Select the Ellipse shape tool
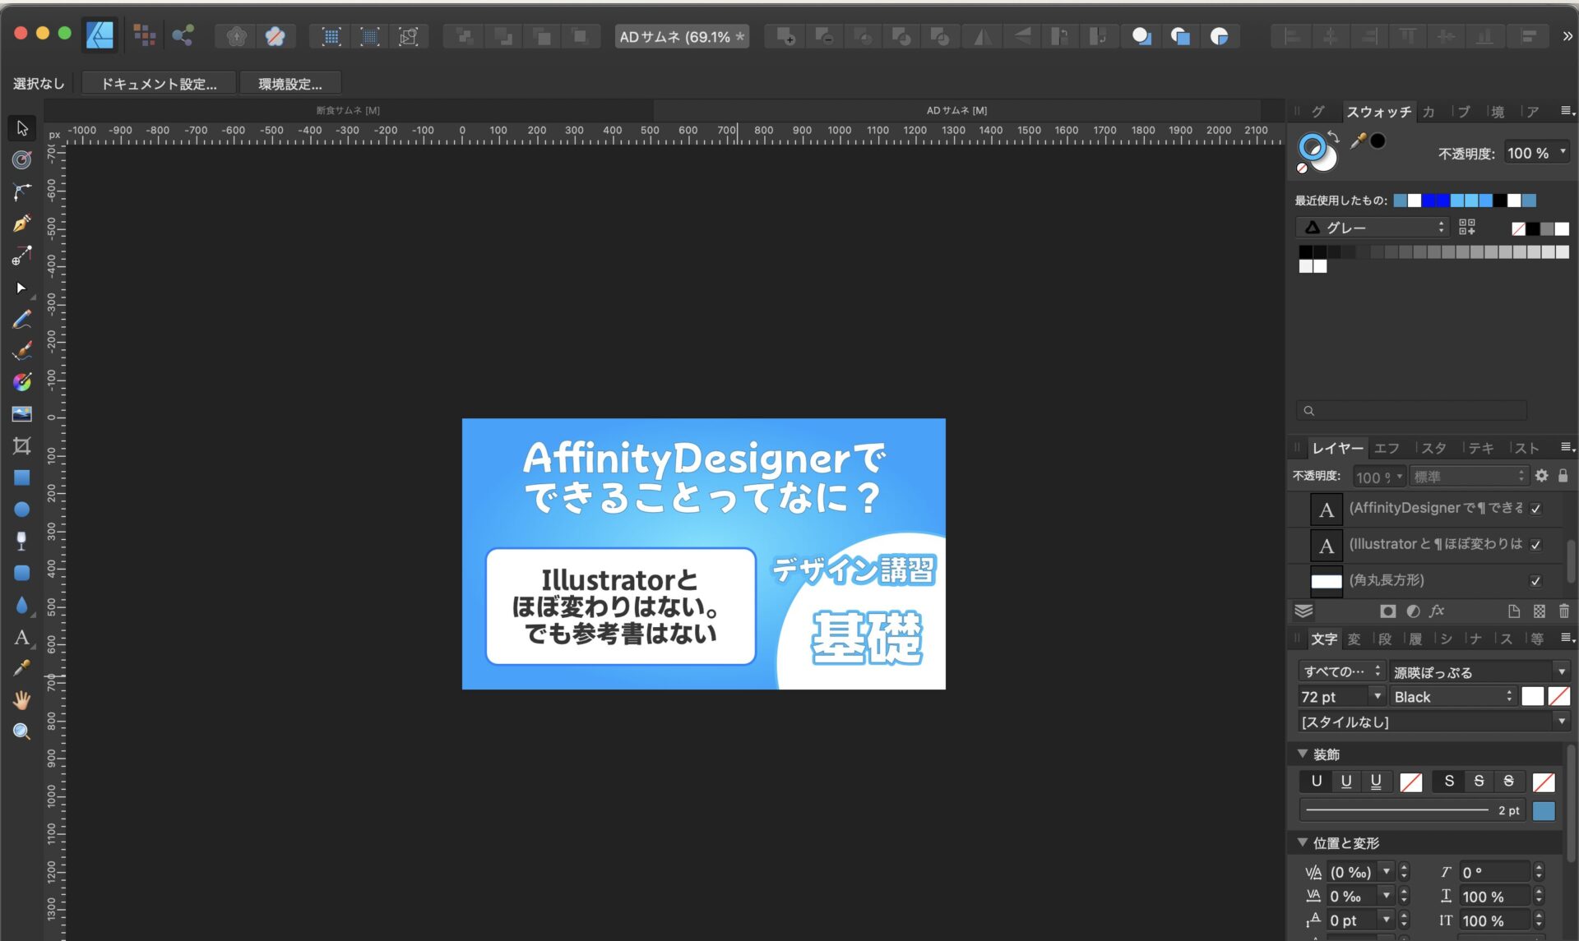The image size is (1579, 941). coord(22,510)
